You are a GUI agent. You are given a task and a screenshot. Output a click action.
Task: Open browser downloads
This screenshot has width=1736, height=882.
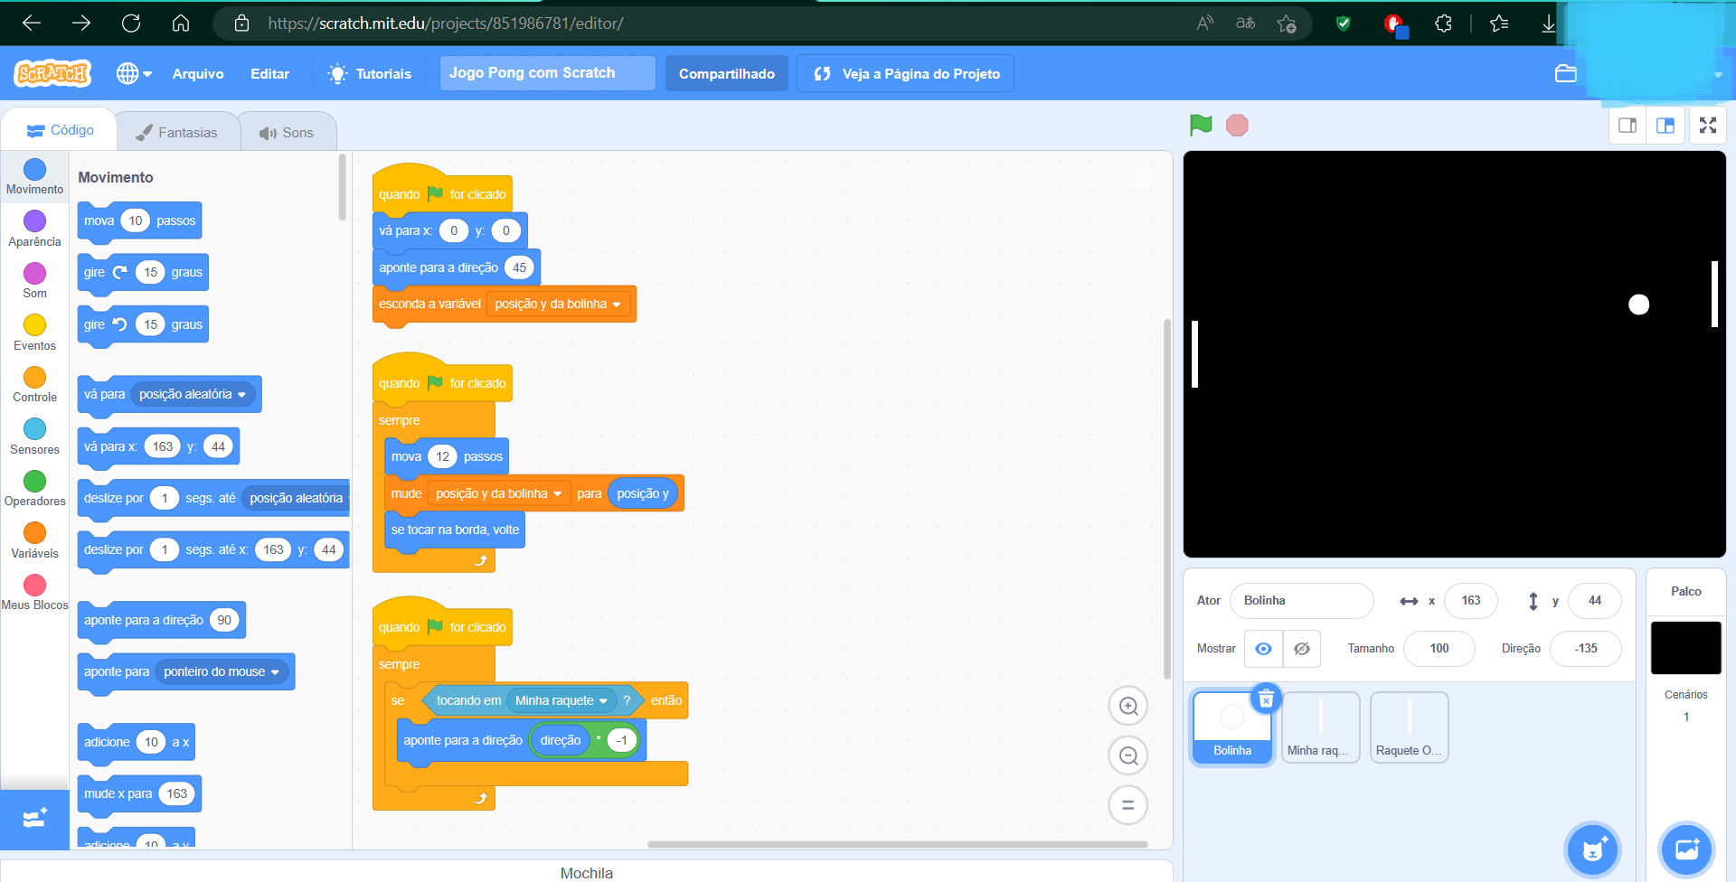pyautogui.click(x=1548, y=23)
